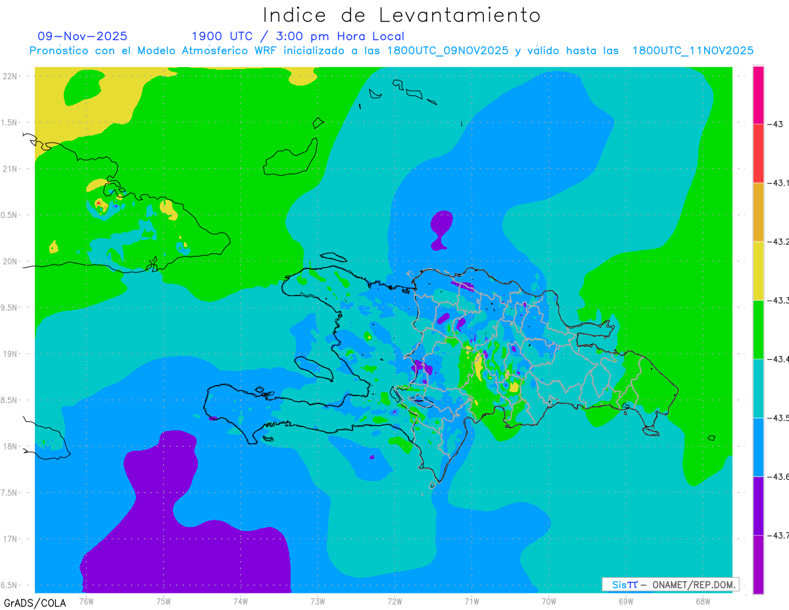This screenshot has height=610, width=789.
Task: Click the longitude label "68W"
Action: click(x=702, y=600)
